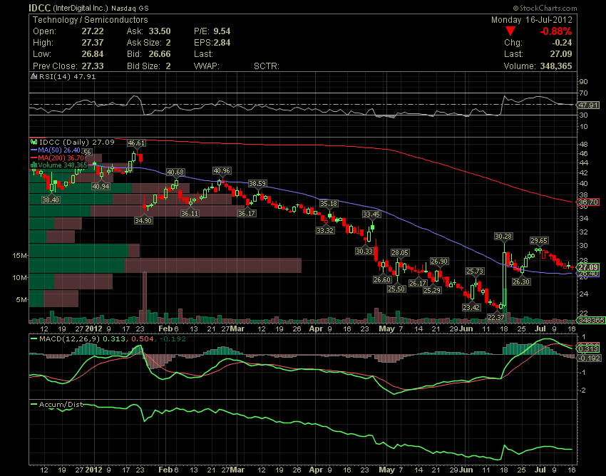The height and width of the screenshot is (476, 606).
Task: Click the Prev Close value 27.33
Action: click(x=93, y=66)
